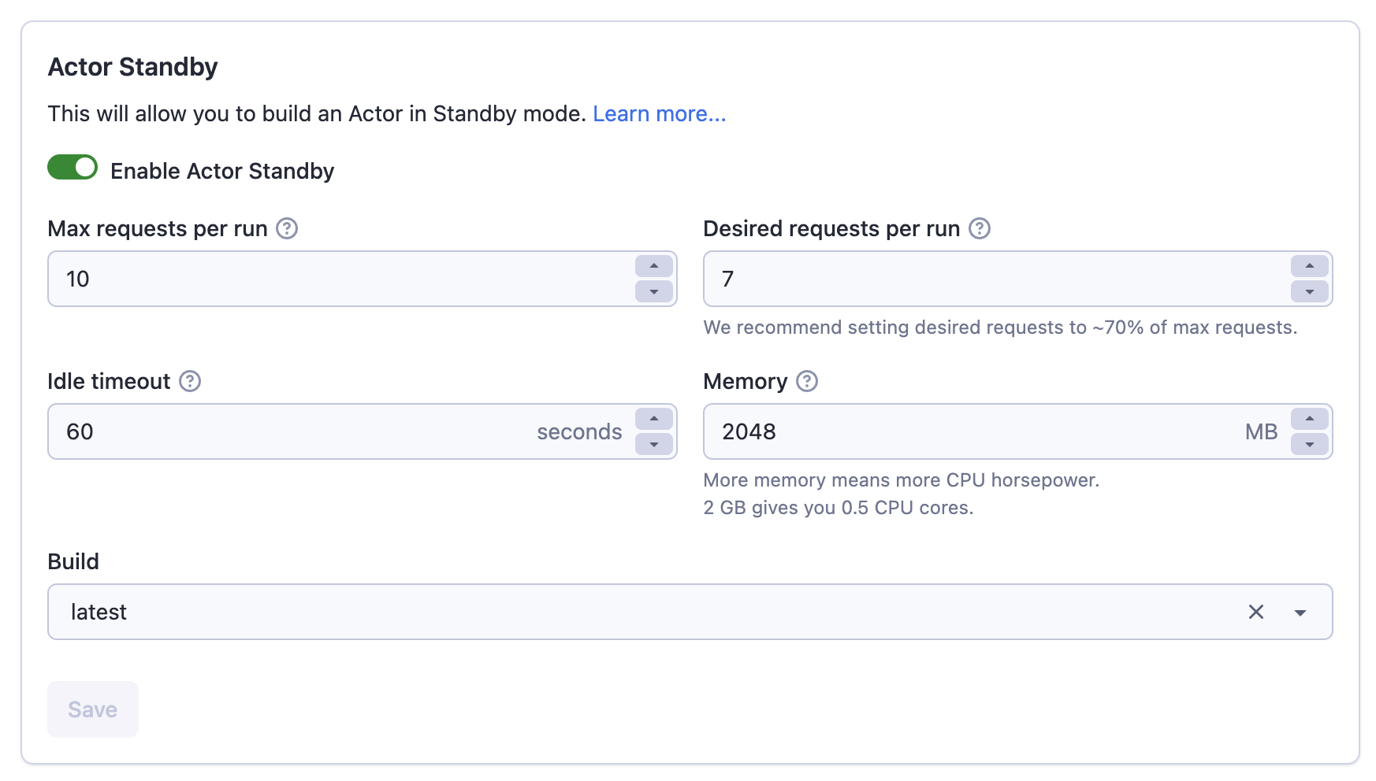Viewport: 1376px width, 781px height.
Task: Click into Max requests per run field
Action: 339,279
